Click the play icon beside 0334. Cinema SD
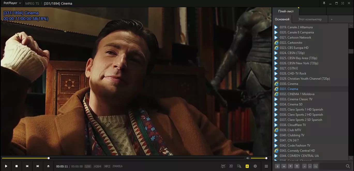This screenshot has height=171, width=354. (276, 104)
